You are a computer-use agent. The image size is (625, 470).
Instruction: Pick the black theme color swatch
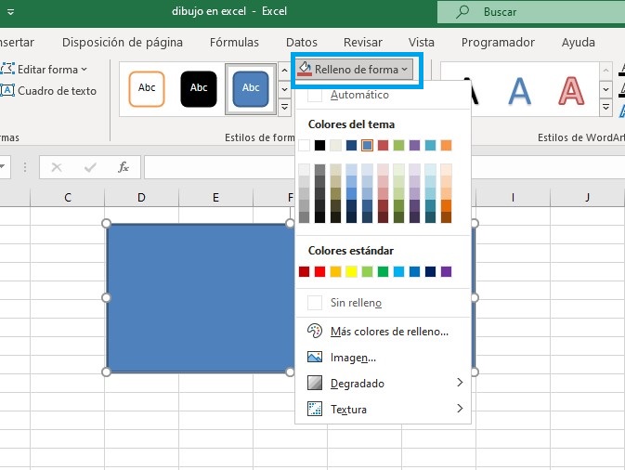(319, 145)
